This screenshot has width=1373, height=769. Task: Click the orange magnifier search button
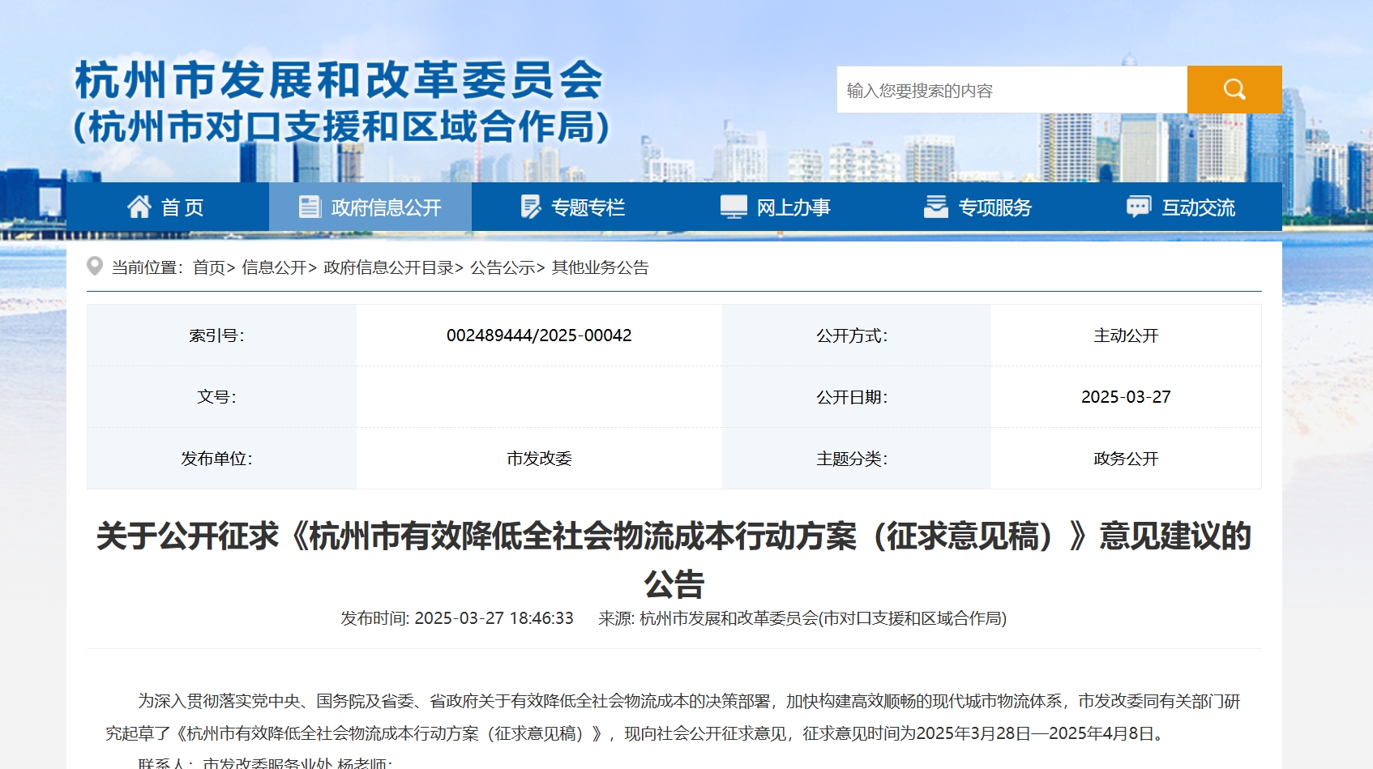1234,89
